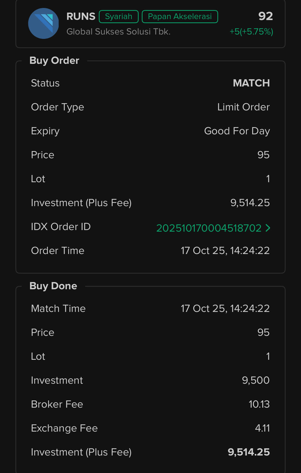Tap the RUNS ticker symbol text
The height and width of the screenshot is (473, 301).
click(81, 16)
